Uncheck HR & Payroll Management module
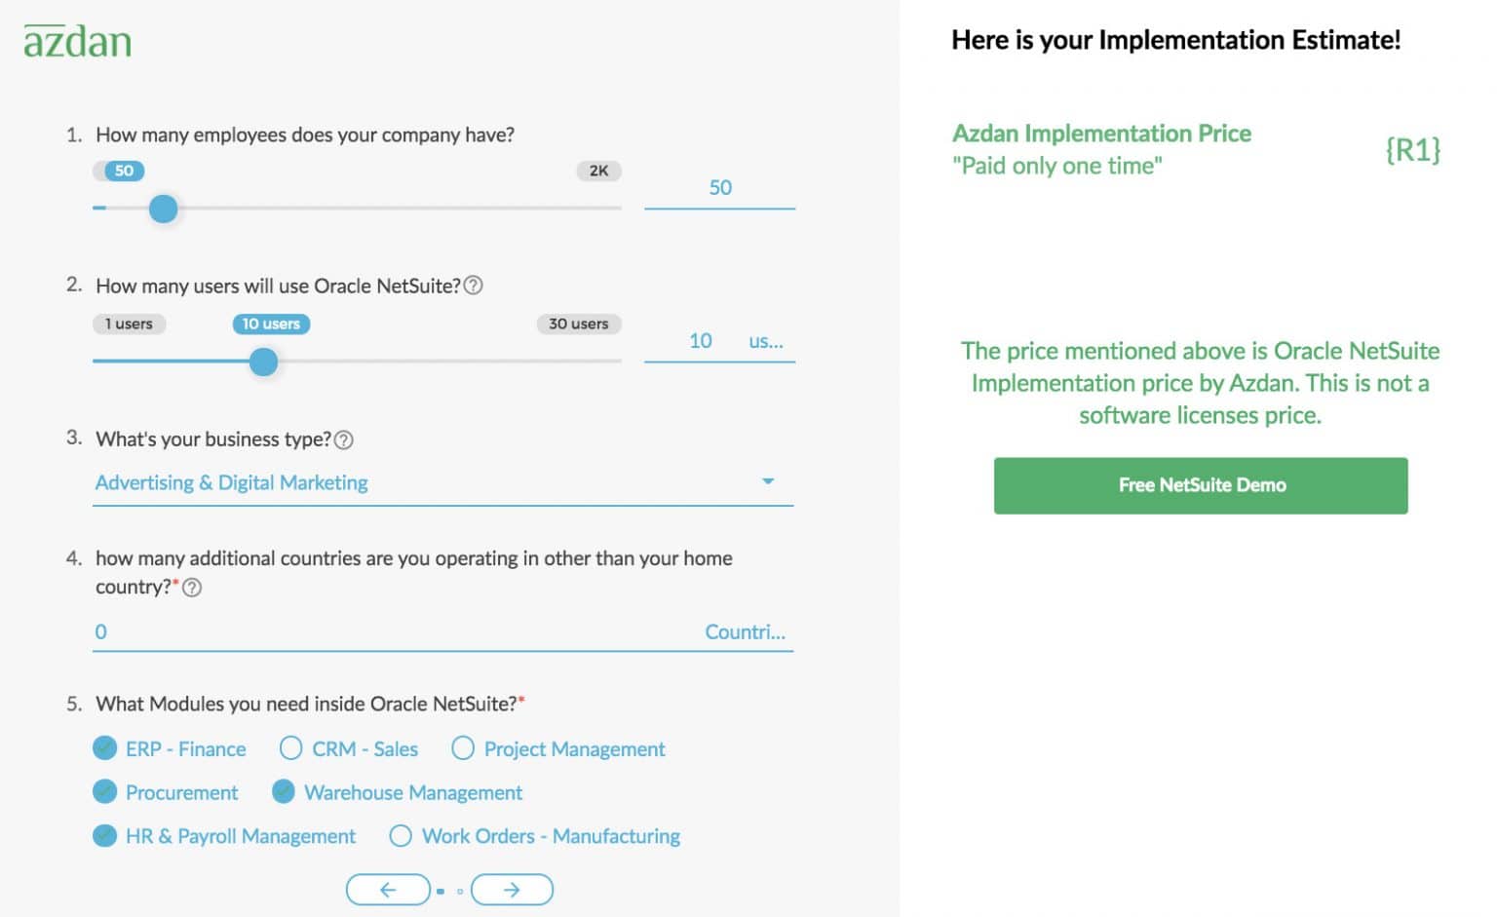Image resolution: width=1497 pixels, height=917 pixels. click(105, 836)
